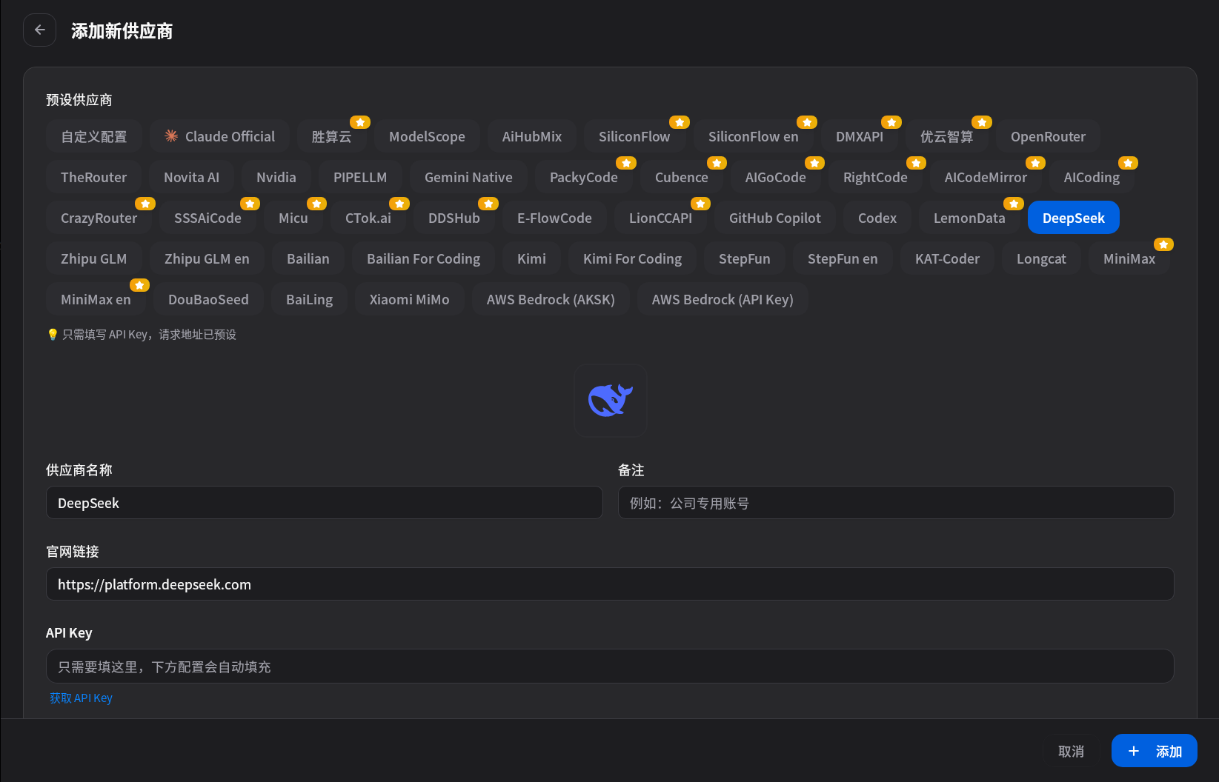Choose the AIGoCode preset
Screen dimensions: 1219x782
[x=776, y=177]
